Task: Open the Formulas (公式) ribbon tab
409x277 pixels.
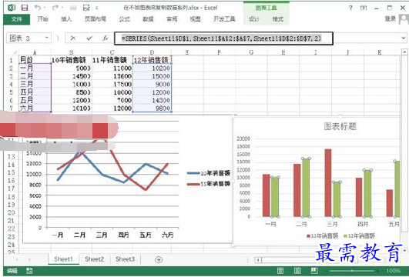Action: point(125,19)
